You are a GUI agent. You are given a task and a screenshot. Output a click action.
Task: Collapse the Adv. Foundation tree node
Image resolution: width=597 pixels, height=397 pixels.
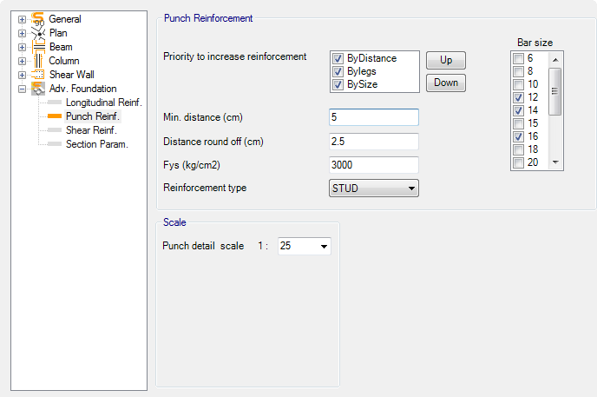[22, 89]
